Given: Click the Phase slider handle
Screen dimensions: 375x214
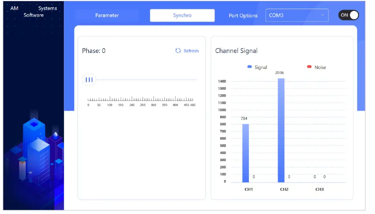Looking at the screenshot, I should [x=89, y=80].
